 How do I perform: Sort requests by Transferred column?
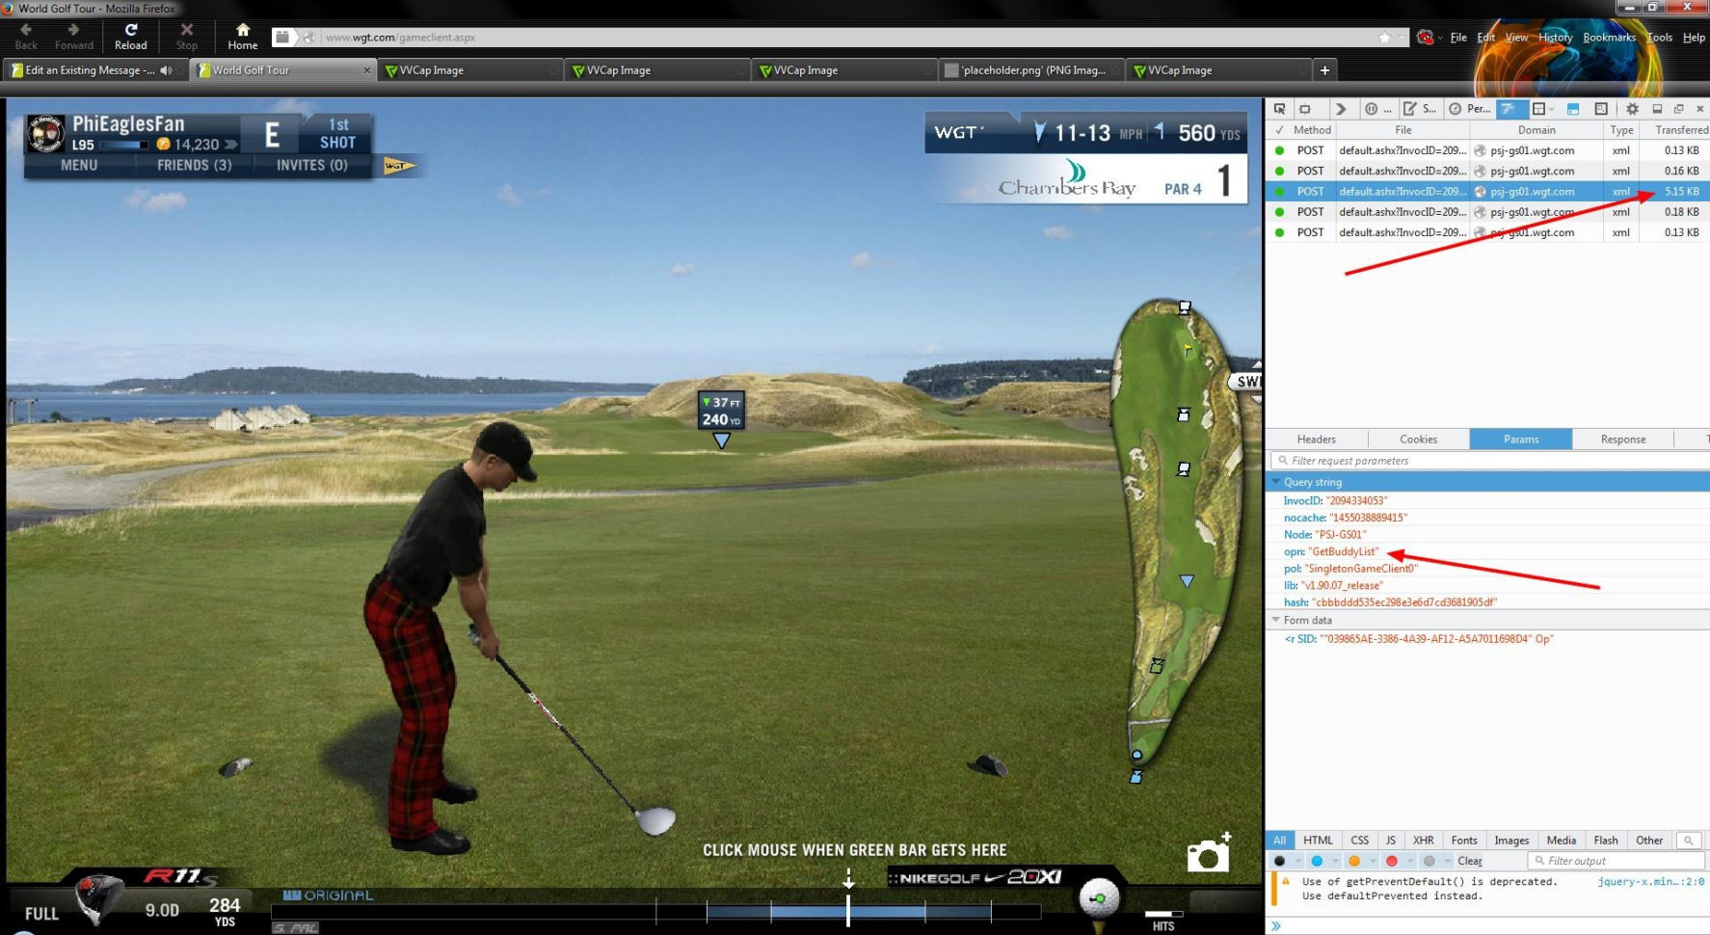point(1681,130)
